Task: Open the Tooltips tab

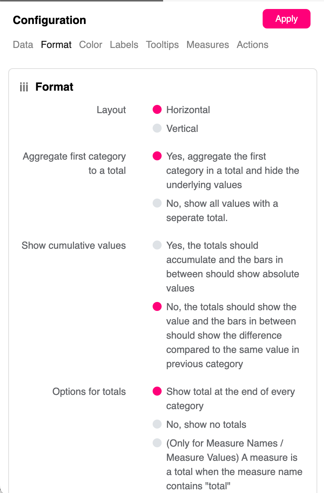Action: (x=162, y=45)
